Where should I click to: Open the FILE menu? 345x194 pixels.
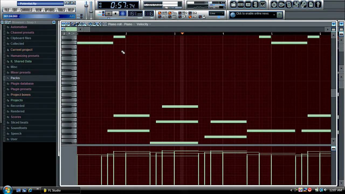tap(7, 10)
